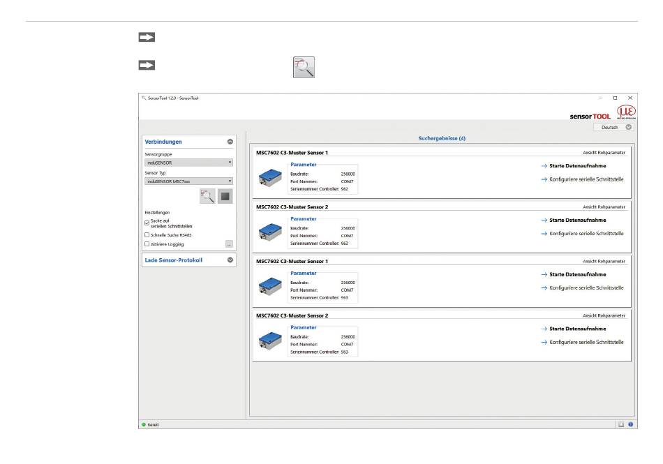Uncheck Suche auf seriellen Schnittstellen
This screenshot has width=663, height=464.
pos(147,223)
